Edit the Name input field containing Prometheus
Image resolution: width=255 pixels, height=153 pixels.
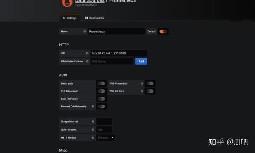[x=116, y=32]
